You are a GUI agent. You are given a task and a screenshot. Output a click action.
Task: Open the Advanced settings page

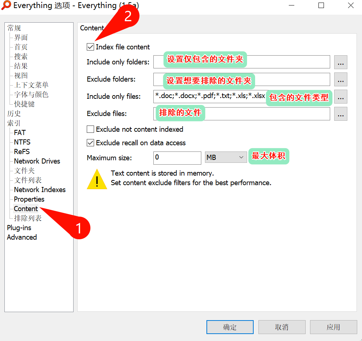tap(22, 237)
